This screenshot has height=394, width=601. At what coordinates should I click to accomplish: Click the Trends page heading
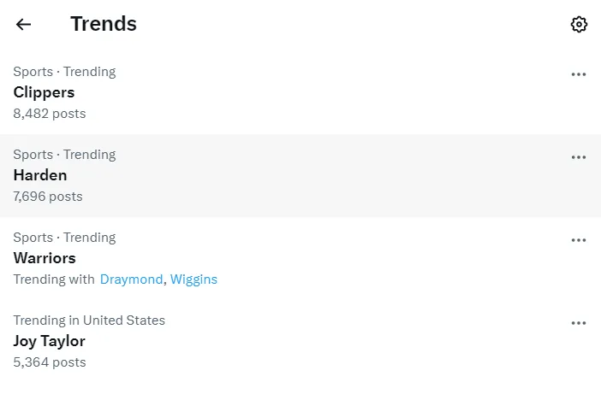pyautogui.click(x=104, y=24)
